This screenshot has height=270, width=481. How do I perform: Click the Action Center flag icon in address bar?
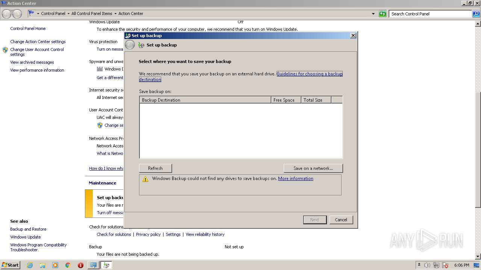pos(31,13)
